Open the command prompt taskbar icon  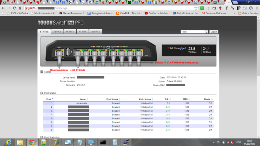pyautogui.click(x=103, y=142)
